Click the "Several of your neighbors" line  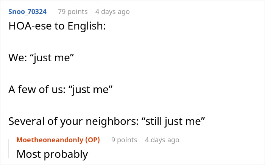[x=106, y=121]
